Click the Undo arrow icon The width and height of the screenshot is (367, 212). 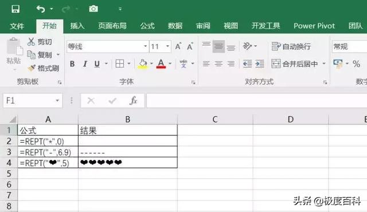click(x=41, y=9)
